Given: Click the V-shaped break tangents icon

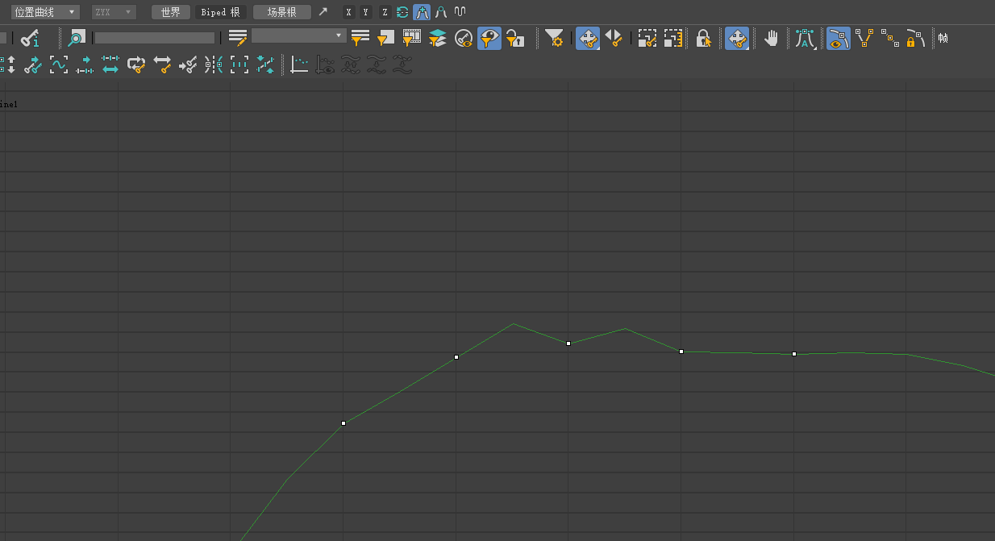Looking at the screenshot, I should point(864,38).
